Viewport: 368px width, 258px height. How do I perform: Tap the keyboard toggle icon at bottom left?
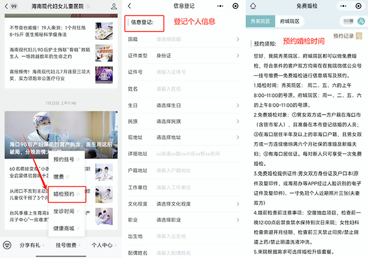(x=7, y=245)
